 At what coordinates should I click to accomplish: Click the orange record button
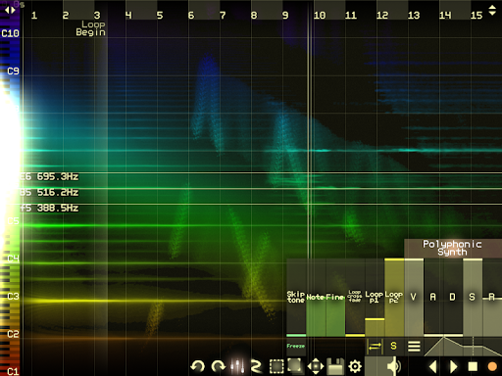492,367
